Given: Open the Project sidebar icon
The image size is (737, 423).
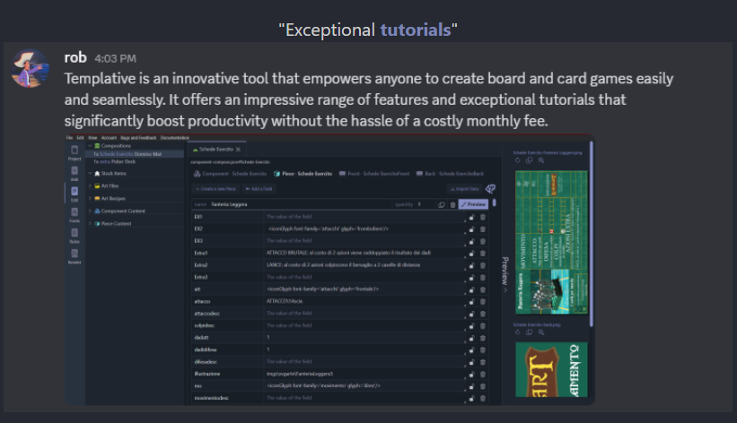Looking at the screenshot, I should click(x=75, y=152).
